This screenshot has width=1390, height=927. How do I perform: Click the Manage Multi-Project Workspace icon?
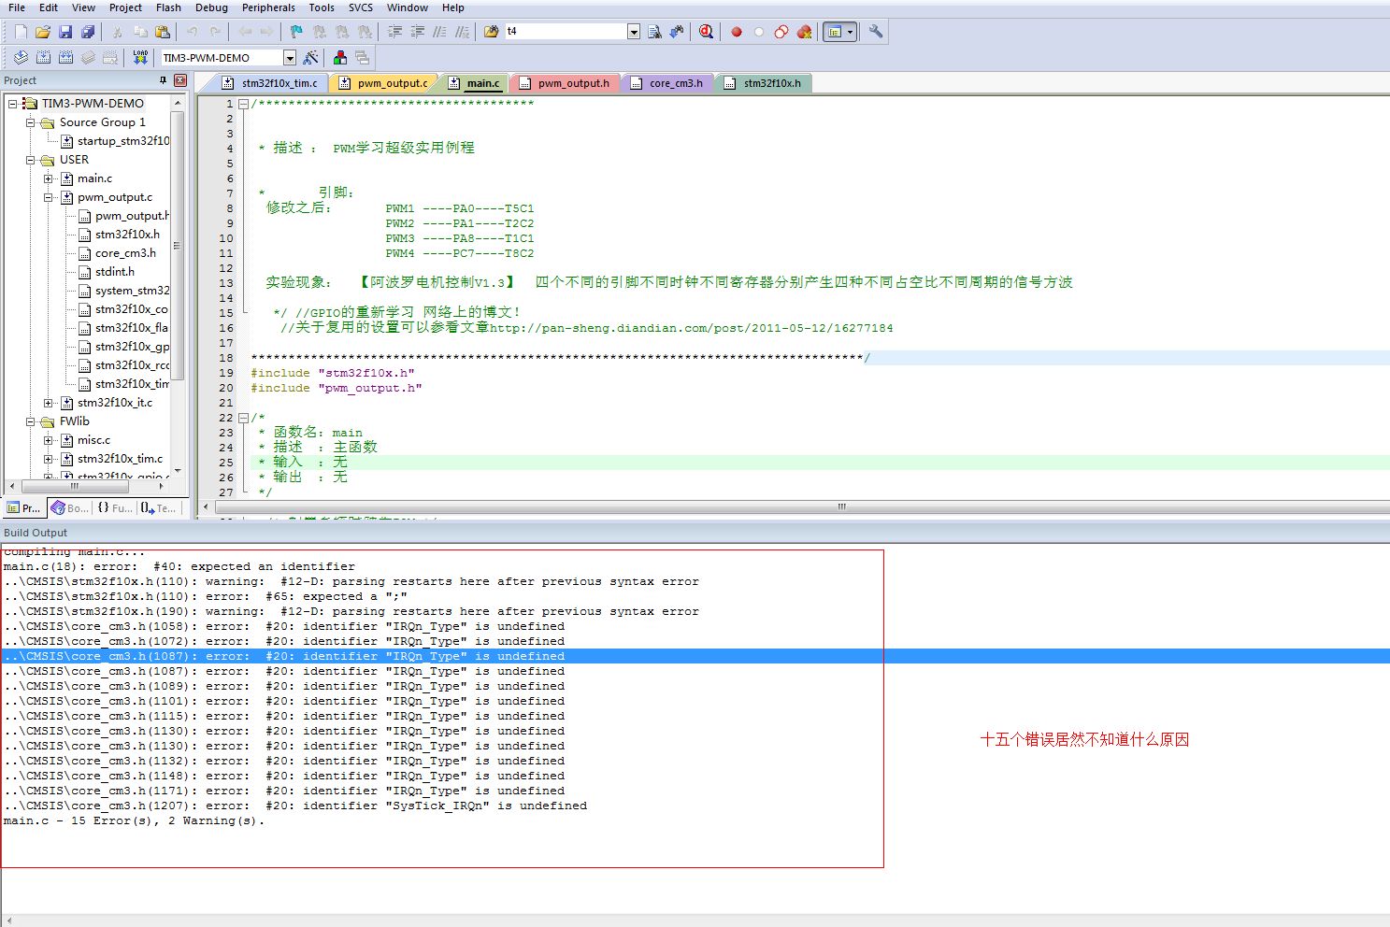363,58
